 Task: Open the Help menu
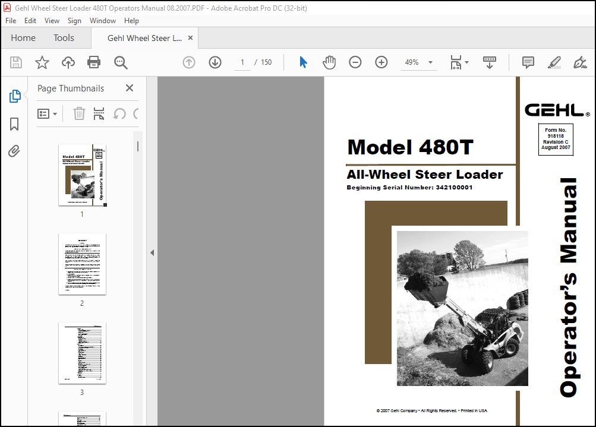pyautogui.click(x=131, y=21)
